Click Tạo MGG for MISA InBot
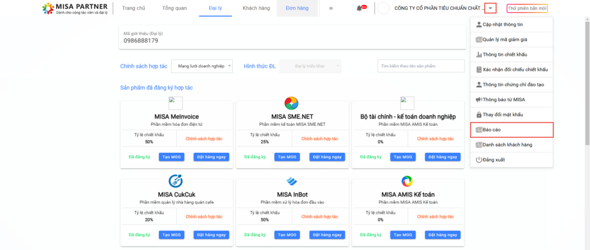This screenshot has width=590, height=250. [x=287, y=235]
